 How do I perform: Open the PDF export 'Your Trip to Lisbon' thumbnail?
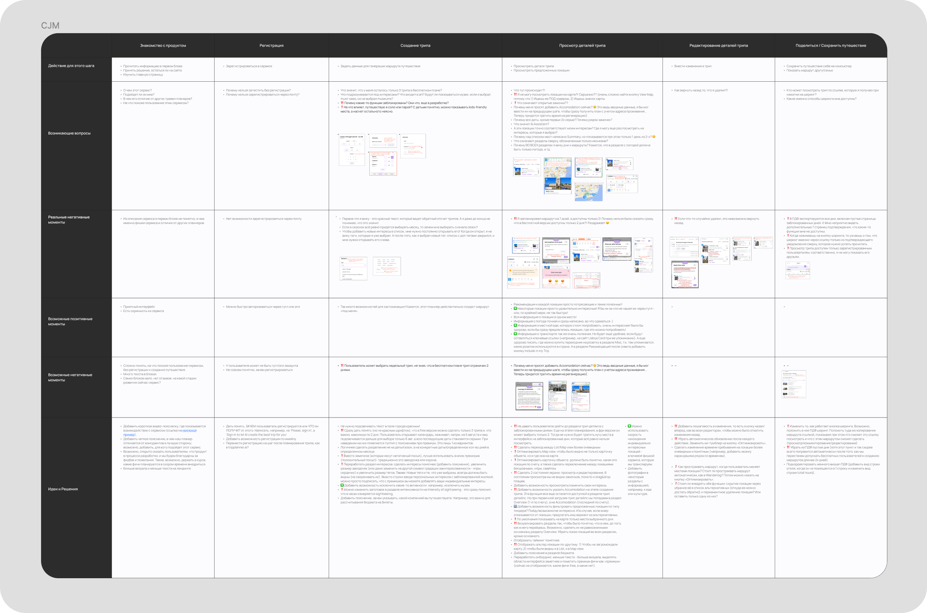coord(794,384)
